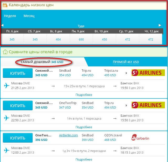Select price 450 for Вт, 10 дек

pyautogui.click(x=104, y=39)
